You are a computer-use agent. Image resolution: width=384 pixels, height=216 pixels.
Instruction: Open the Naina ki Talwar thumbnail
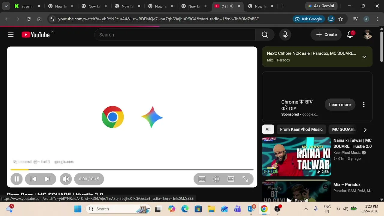[x=296, y=157]
